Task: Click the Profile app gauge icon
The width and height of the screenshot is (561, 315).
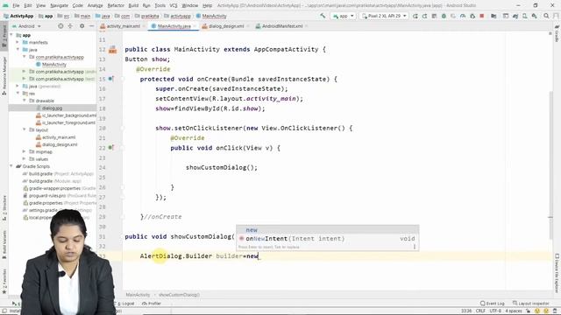Action: [x=463, y=16]
